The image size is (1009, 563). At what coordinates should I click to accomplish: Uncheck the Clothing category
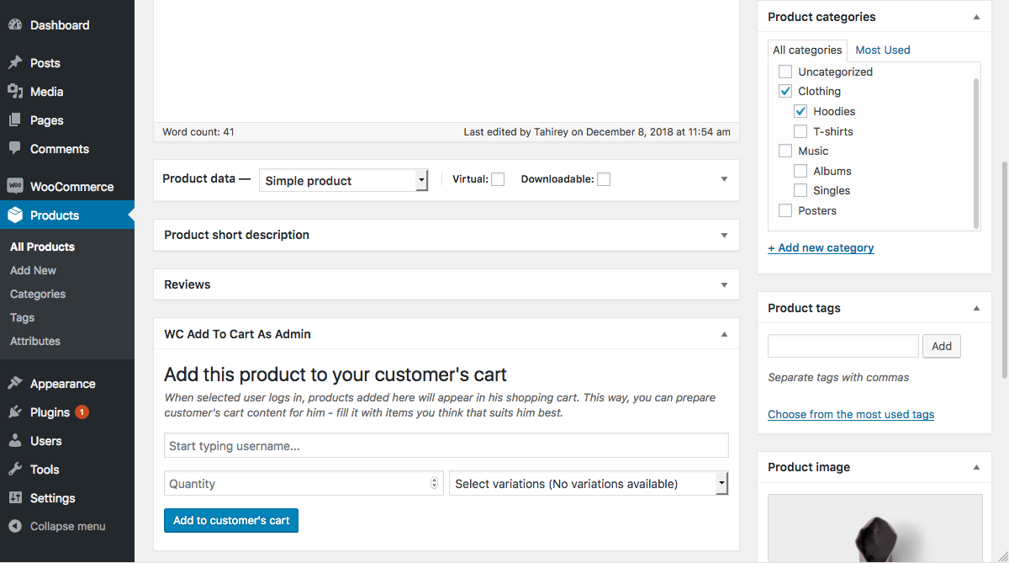click(x=785, y=91)
